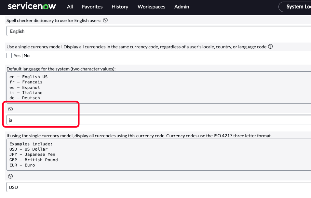Click the help icon below the currency code examples
Image resolution: width=311 pixels, height=198 pixels.
[x=10, y=176]
